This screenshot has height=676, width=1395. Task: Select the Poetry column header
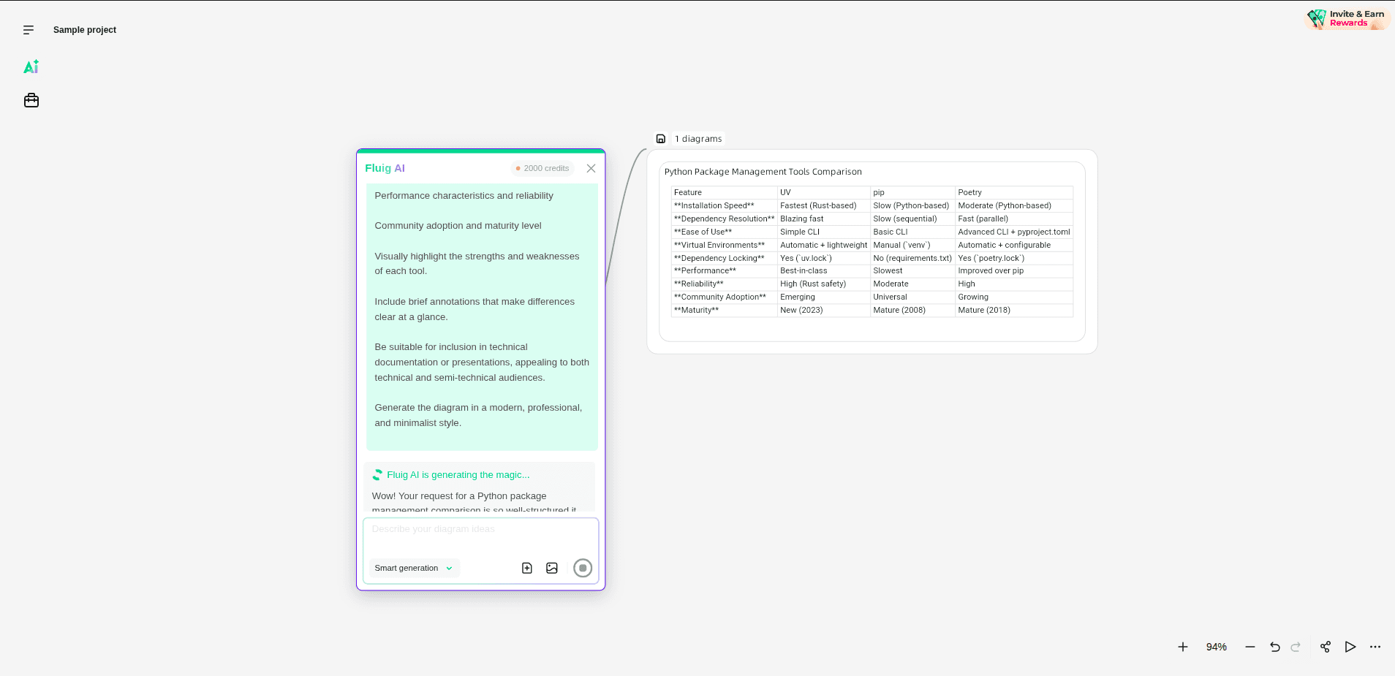[1014, 192]
